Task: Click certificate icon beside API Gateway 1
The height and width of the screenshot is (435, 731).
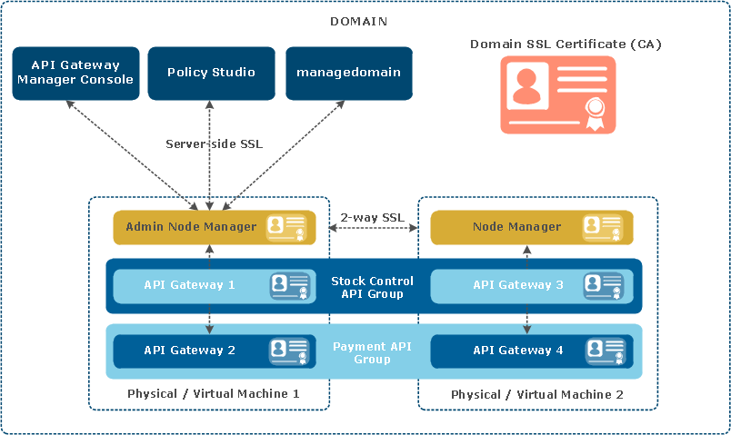Action: pyautogui.click(x=289, y=285)
